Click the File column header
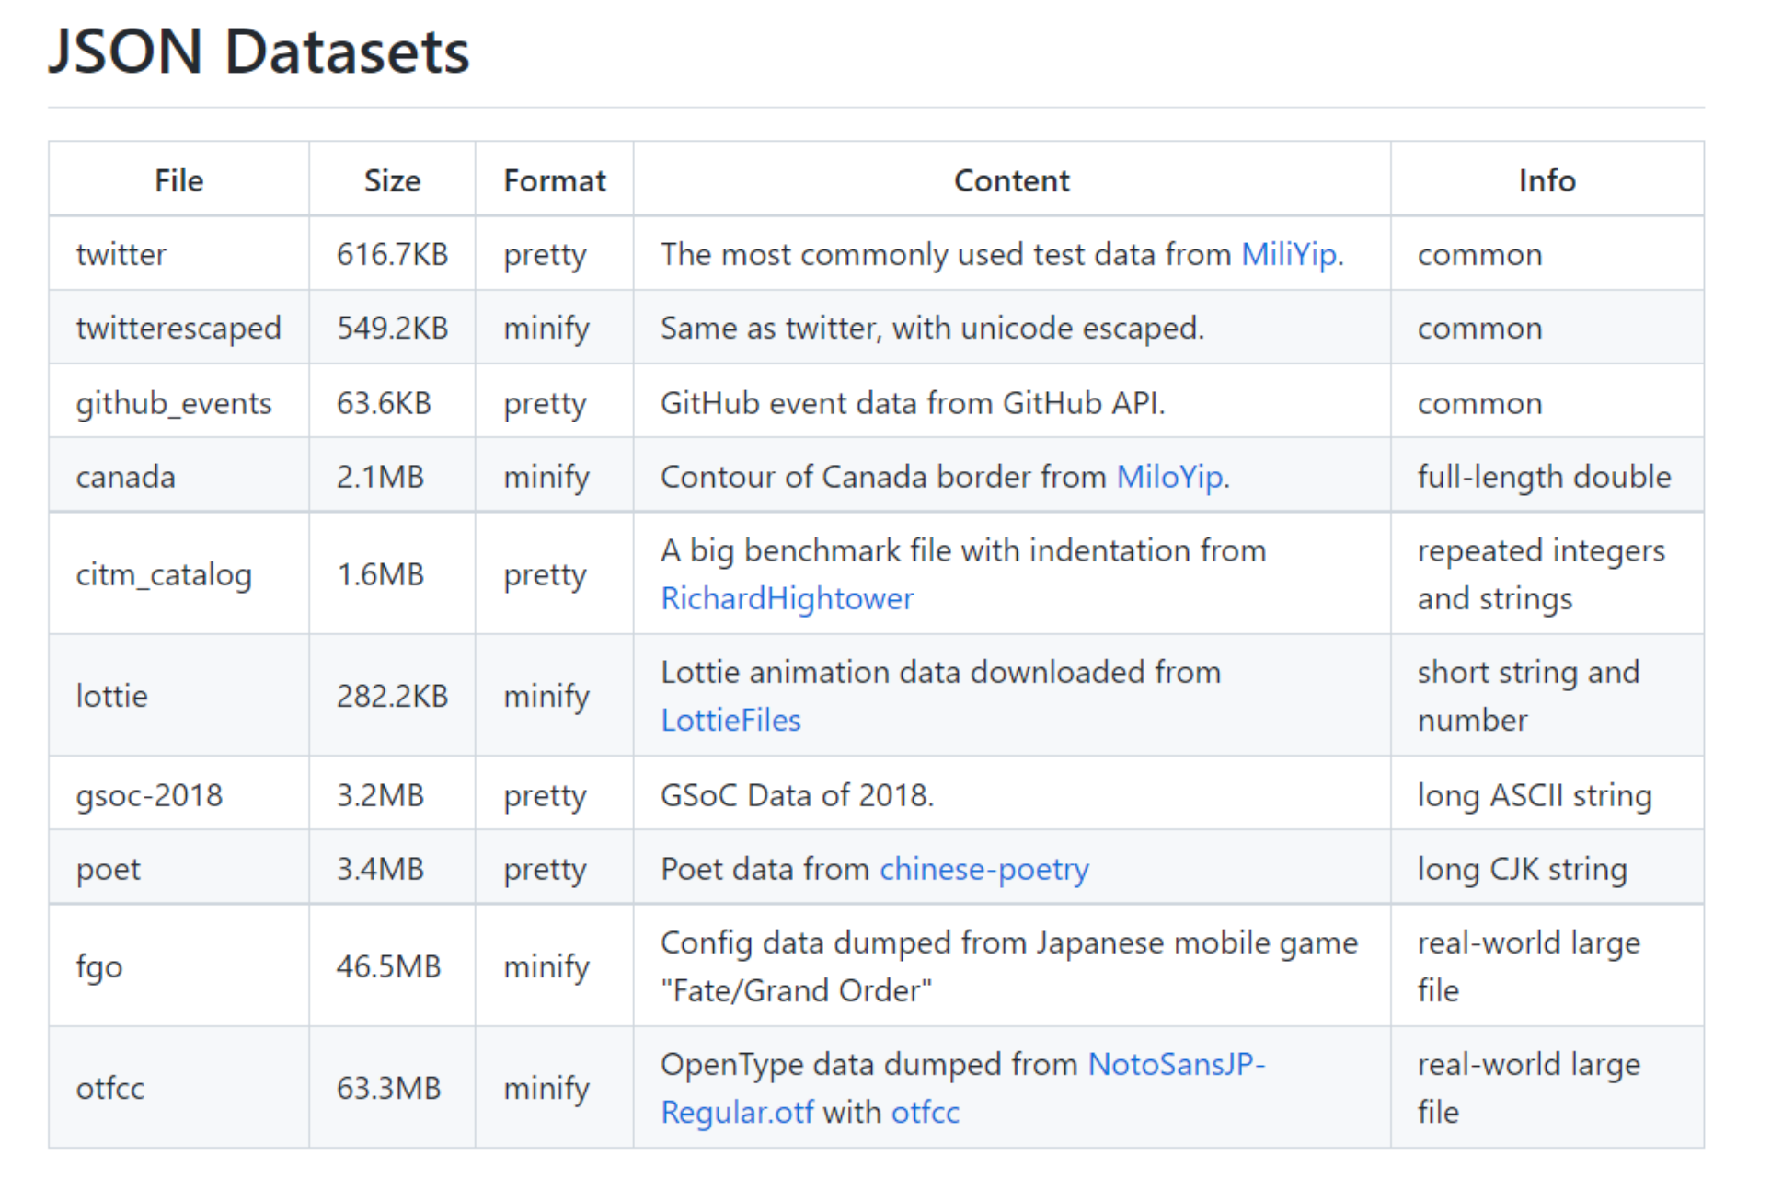Screen dimensions: 1771x1179 [x=178, y=180]
